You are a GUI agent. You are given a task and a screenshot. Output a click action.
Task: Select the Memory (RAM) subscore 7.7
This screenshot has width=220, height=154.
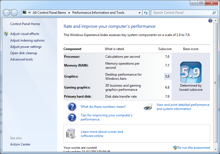[x=167, y=65]
